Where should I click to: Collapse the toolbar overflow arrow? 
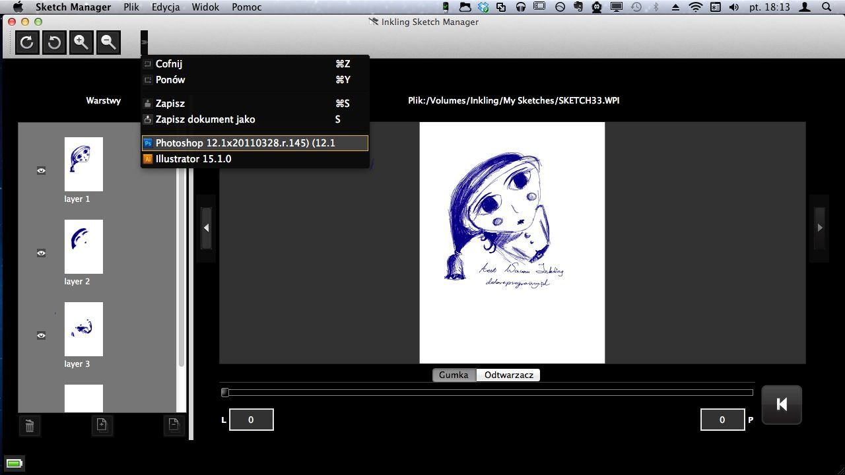(x=144, y=43)
